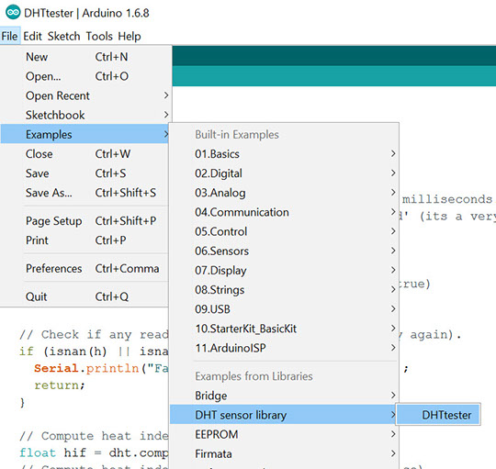
Task: Open the EEPROM library examples
Action: [284, 434]
